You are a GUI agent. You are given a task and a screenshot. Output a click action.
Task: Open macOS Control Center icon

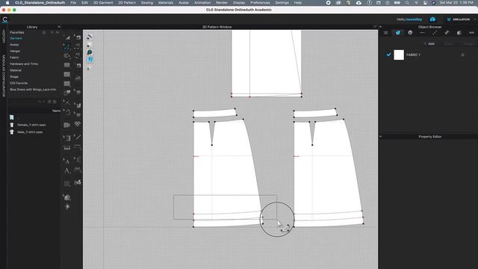click(x=425, y=2)
